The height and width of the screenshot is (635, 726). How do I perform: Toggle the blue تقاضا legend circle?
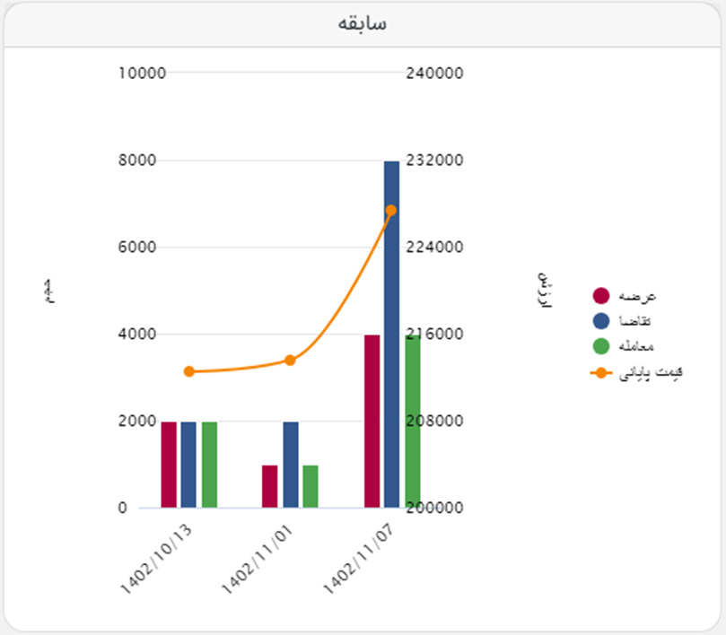pyautogui.click(x=601, y=320)
